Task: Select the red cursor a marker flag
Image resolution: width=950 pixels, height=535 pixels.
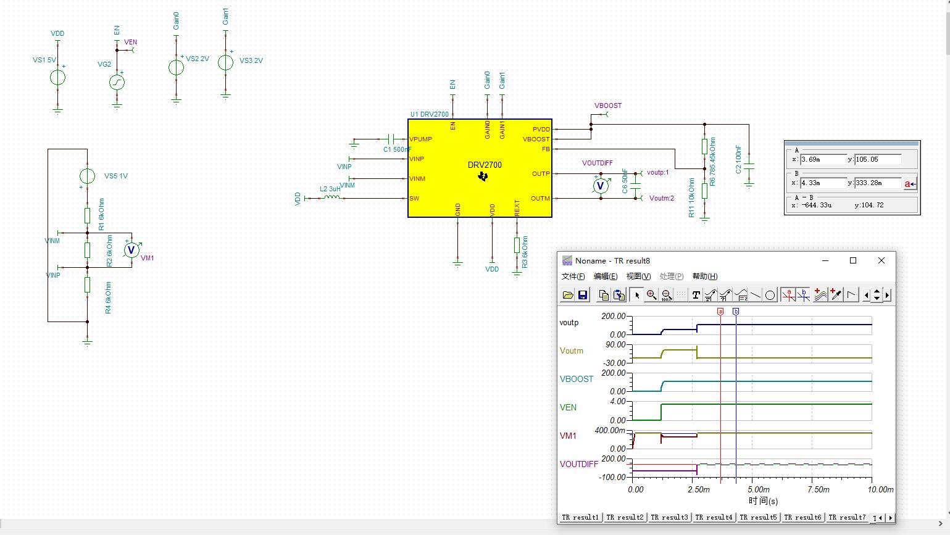Action: tap(720, 312)
